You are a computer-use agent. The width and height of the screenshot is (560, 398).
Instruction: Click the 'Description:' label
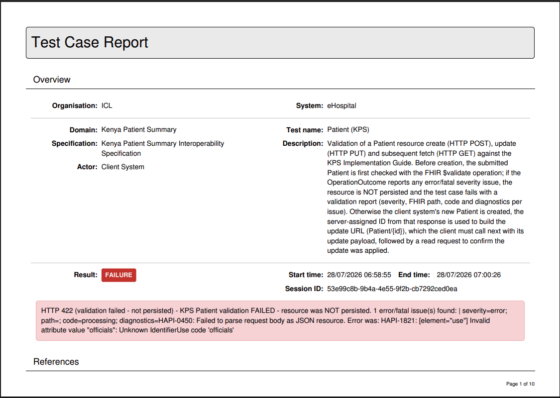(x=303, y=143)
